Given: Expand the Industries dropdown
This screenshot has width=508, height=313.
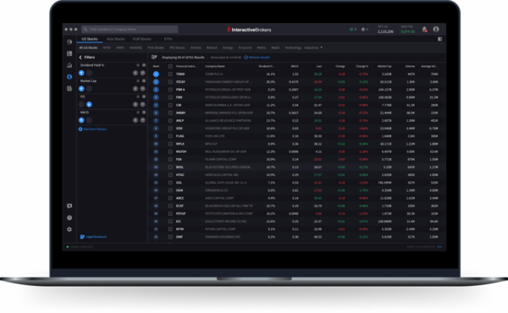Looking at the screenshot, I should [x=313, y=47].
